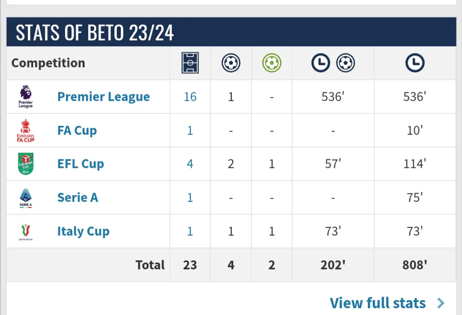Click the 4 EFL Cup matches number
This screenshot has height=315, width=462.
click(190, 164)
